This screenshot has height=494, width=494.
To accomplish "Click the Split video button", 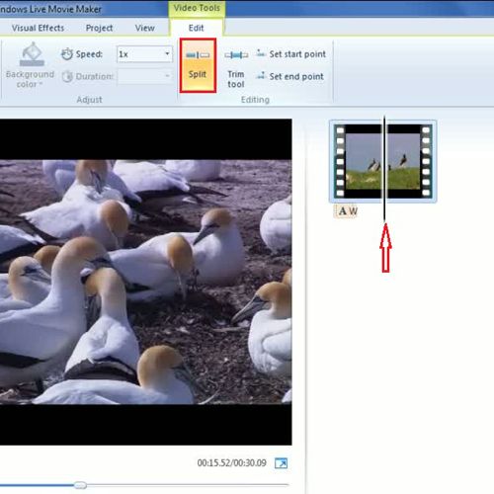I will click(x=198, y=65).
